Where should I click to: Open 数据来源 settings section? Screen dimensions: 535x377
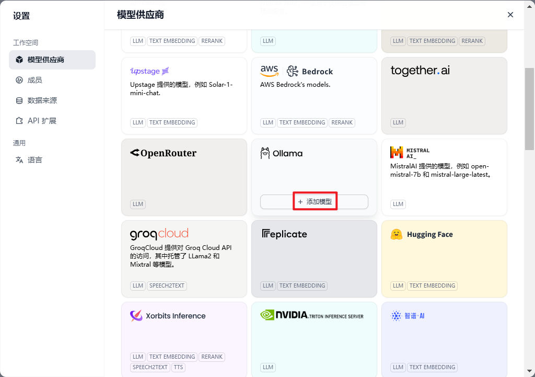point(52,100)
